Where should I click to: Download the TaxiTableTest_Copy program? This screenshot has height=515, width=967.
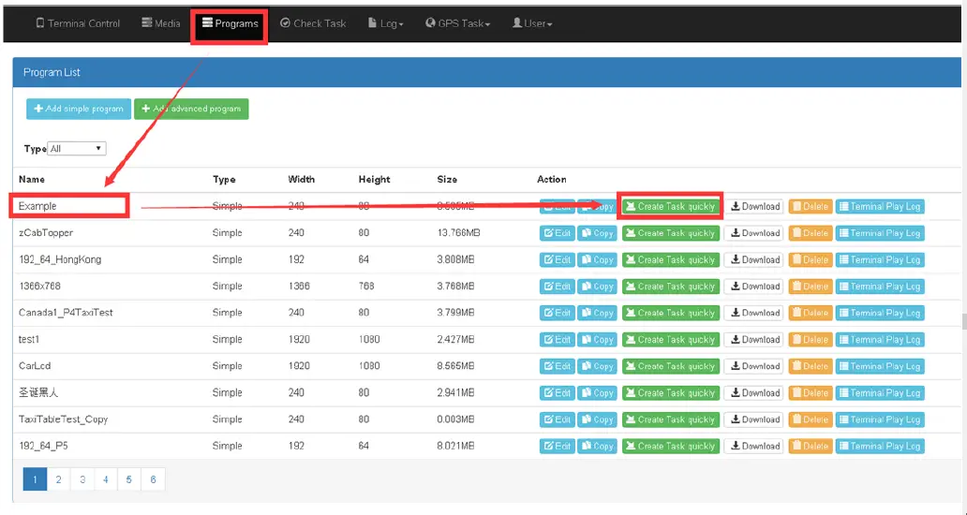(754, 419)
